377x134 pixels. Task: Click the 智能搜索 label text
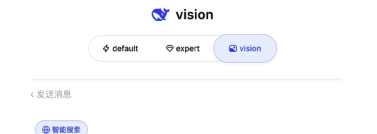point(66,130)
